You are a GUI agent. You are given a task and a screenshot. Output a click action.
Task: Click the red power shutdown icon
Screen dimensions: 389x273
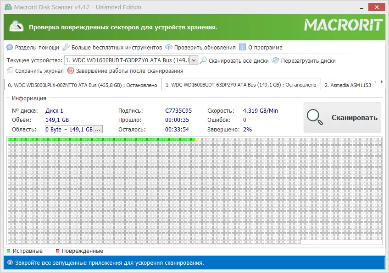[x=71, y=71]
